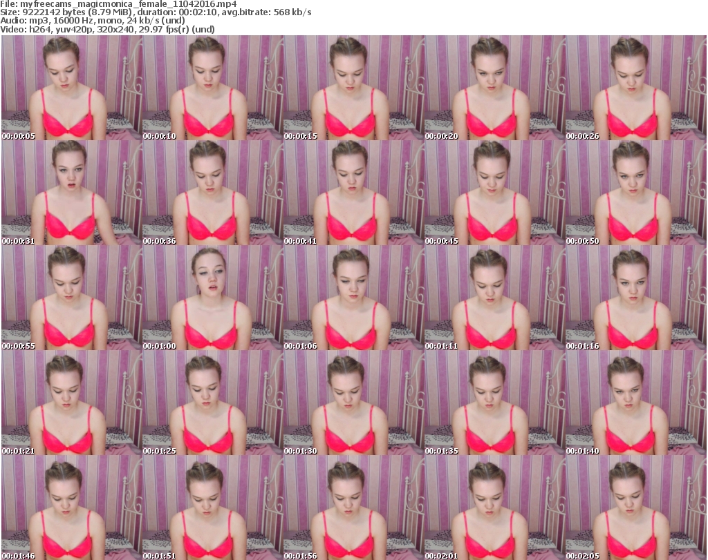This screenshot has width=708, height=560.
Task: Click the Size and duration info line
Action: click(x=160, y=12)
